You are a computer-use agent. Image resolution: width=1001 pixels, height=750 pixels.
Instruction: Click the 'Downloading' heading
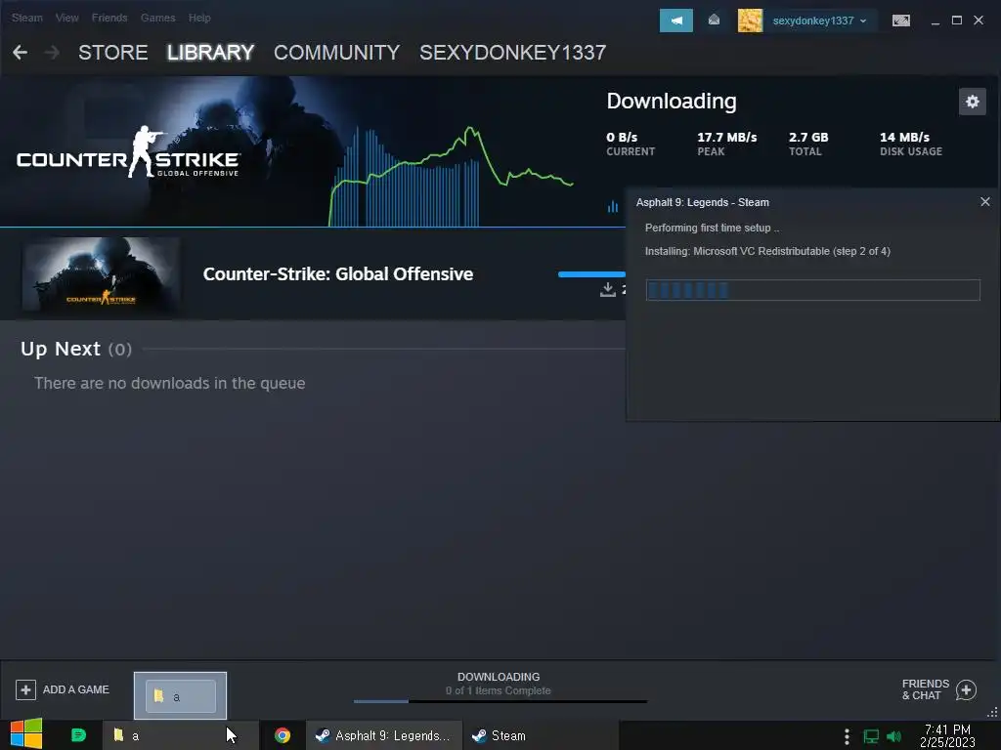tap(671, 101)
